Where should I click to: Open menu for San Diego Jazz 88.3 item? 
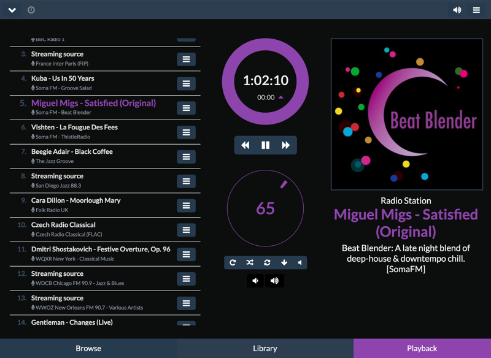pyautogui.click(x=187, y=181)
